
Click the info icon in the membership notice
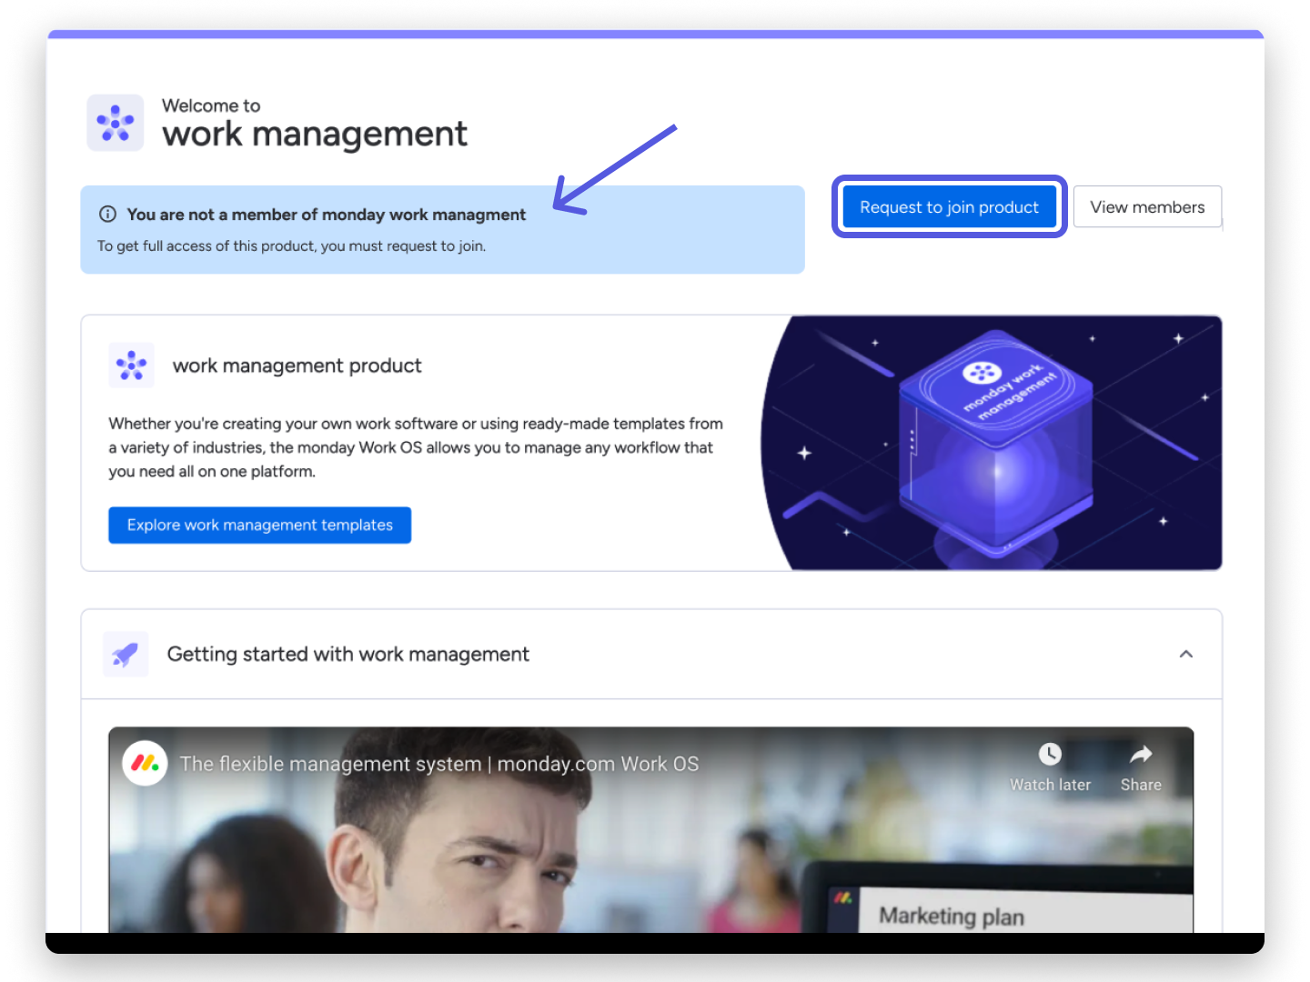[x=107, y=214]
